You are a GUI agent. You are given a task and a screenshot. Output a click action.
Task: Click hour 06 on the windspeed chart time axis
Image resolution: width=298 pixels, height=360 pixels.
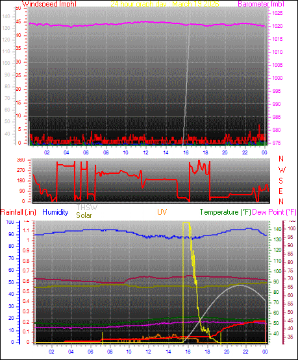tap(86, 152)
